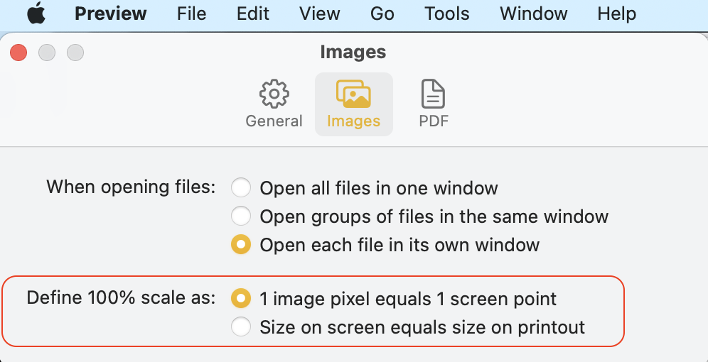Open the File menu
708x362 pixels.
191,13
